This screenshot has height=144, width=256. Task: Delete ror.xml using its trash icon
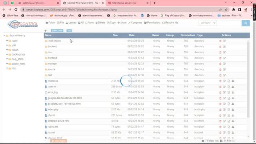(x=220, y=132)
